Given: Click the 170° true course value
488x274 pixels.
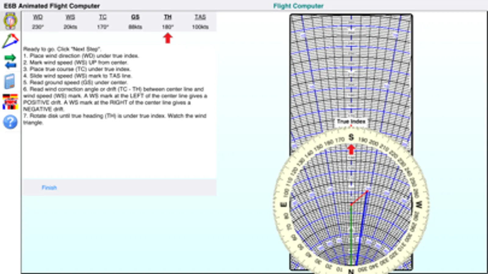Looking at the screenshot, I should (103, 27).
